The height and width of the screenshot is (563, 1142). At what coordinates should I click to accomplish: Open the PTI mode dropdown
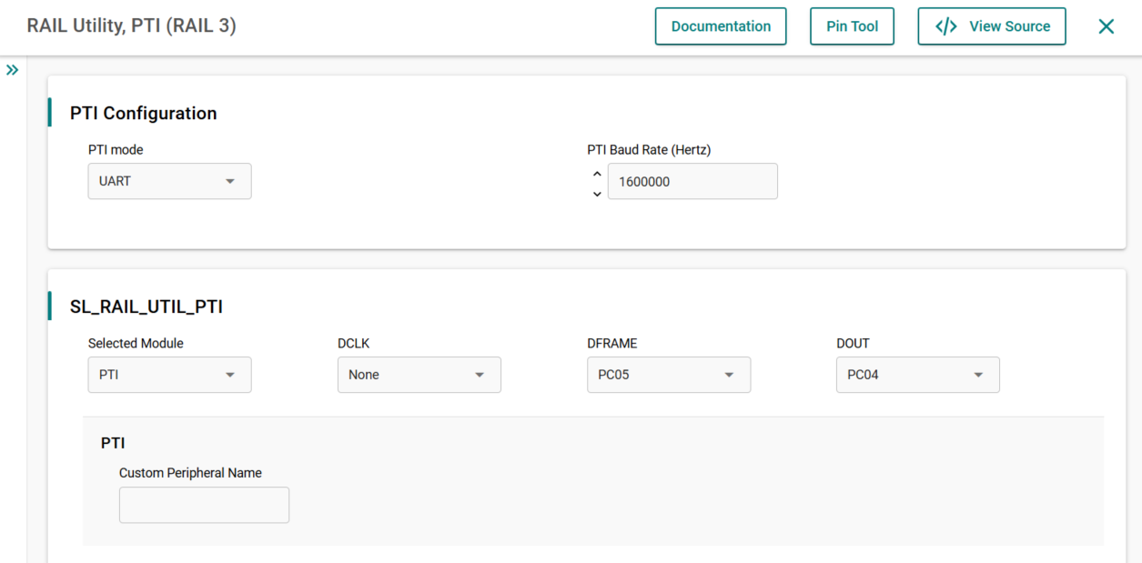tap(169, 181)
